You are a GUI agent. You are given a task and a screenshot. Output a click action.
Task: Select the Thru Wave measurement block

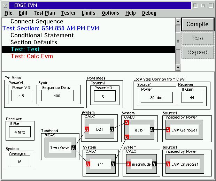coord(60,148)
